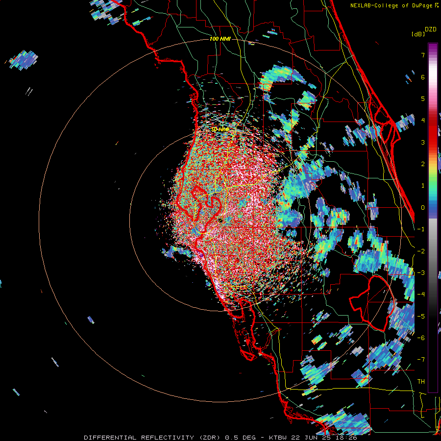
Task: Select the -1 value on the scale
Action: coord(421,229)
